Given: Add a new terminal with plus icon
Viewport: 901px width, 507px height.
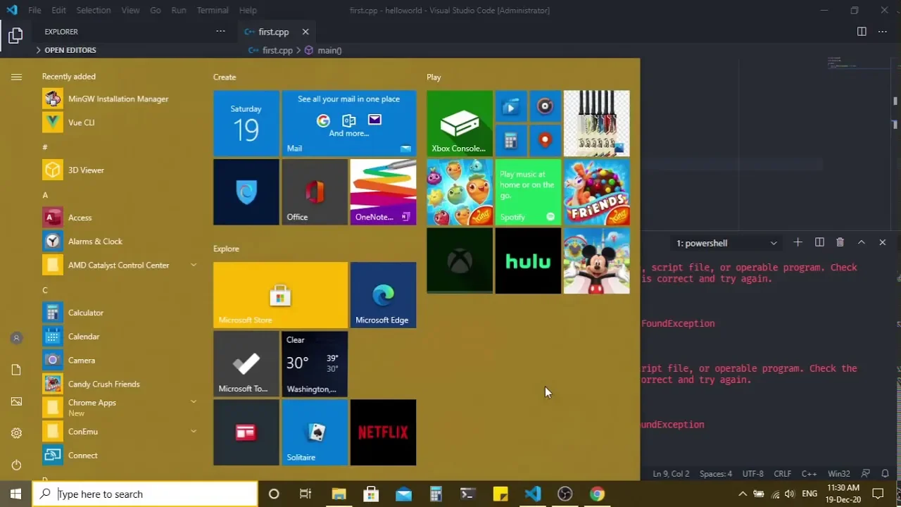Looking at the screenshot, I should [x=798, y=242].
